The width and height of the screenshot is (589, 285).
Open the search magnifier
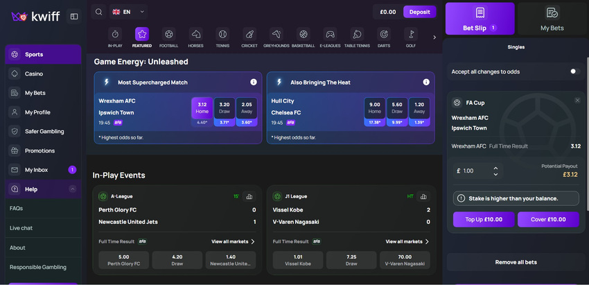98,12
